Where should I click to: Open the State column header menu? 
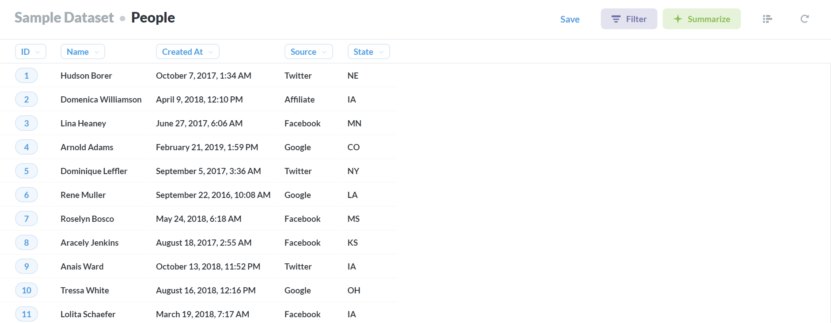pos(368,52)
